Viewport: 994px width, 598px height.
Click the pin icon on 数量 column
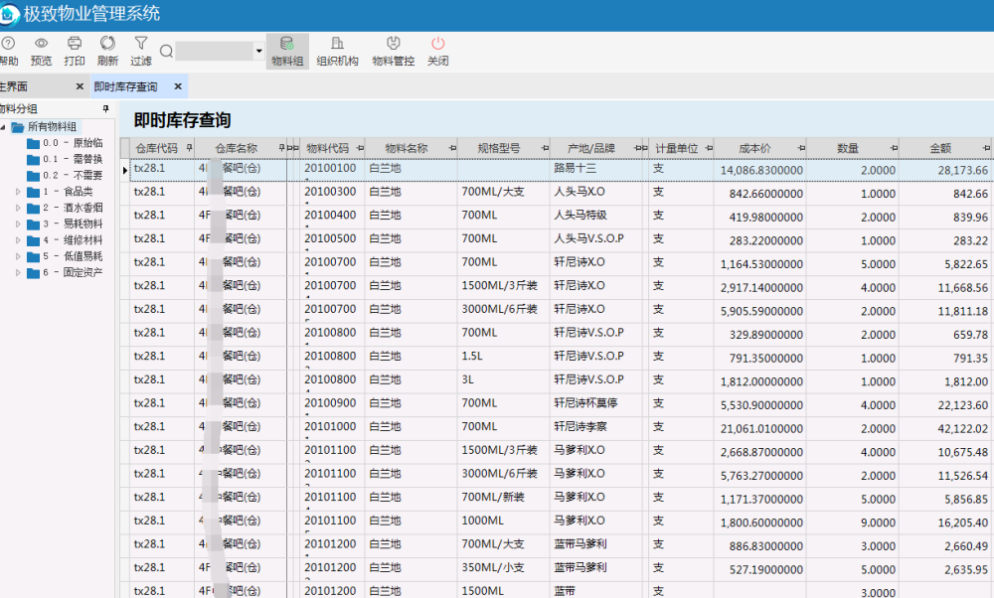coord(894,148)
